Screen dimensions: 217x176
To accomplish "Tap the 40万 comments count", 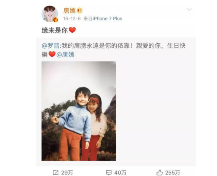I will 120,173.
